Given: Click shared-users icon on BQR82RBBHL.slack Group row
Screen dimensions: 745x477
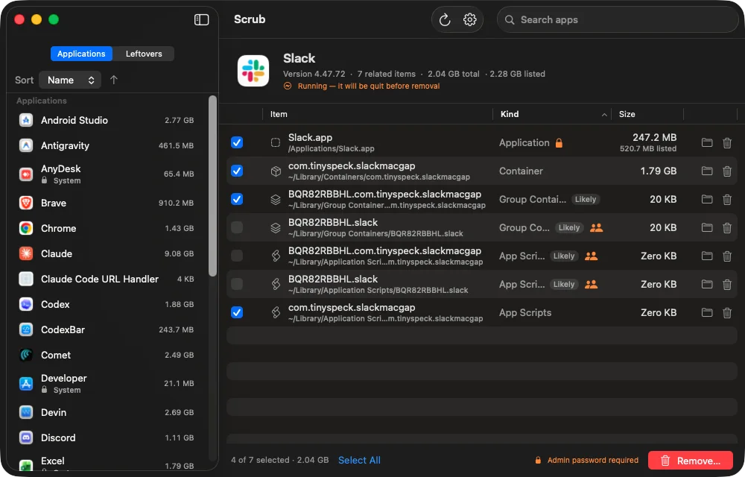Looking at the screenshot, I should [596, 227].
